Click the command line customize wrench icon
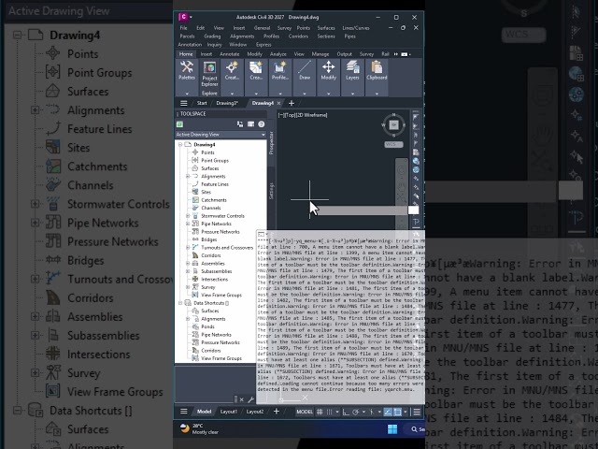The image size is (598, 449). click(251, 399)
